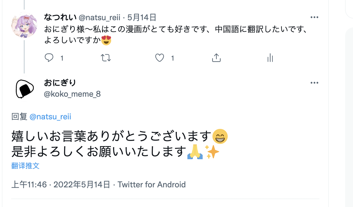Click the @natsu_reii mention in reply line
This screenshot has width=353, height=207.
pos(50,117)
